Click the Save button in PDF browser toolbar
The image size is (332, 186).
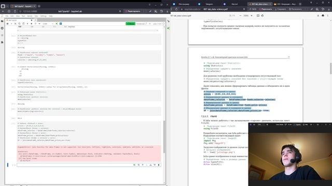281,9
